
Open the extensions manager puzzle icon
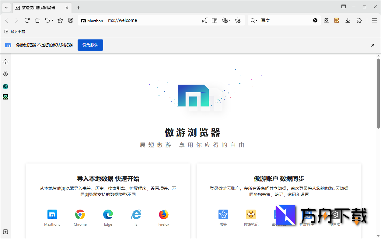click(x=359, y=20)
